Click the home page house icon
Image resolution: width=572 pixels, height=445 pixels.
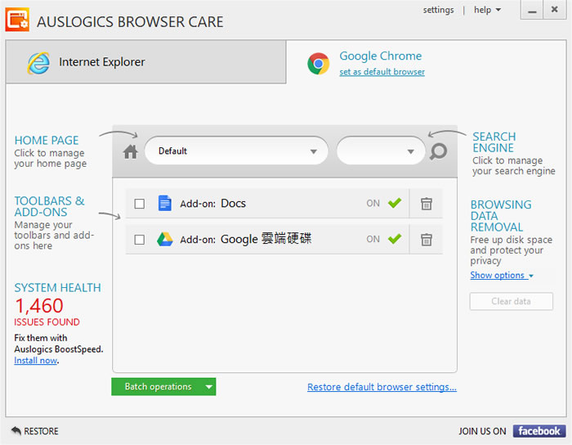[130, 151]
